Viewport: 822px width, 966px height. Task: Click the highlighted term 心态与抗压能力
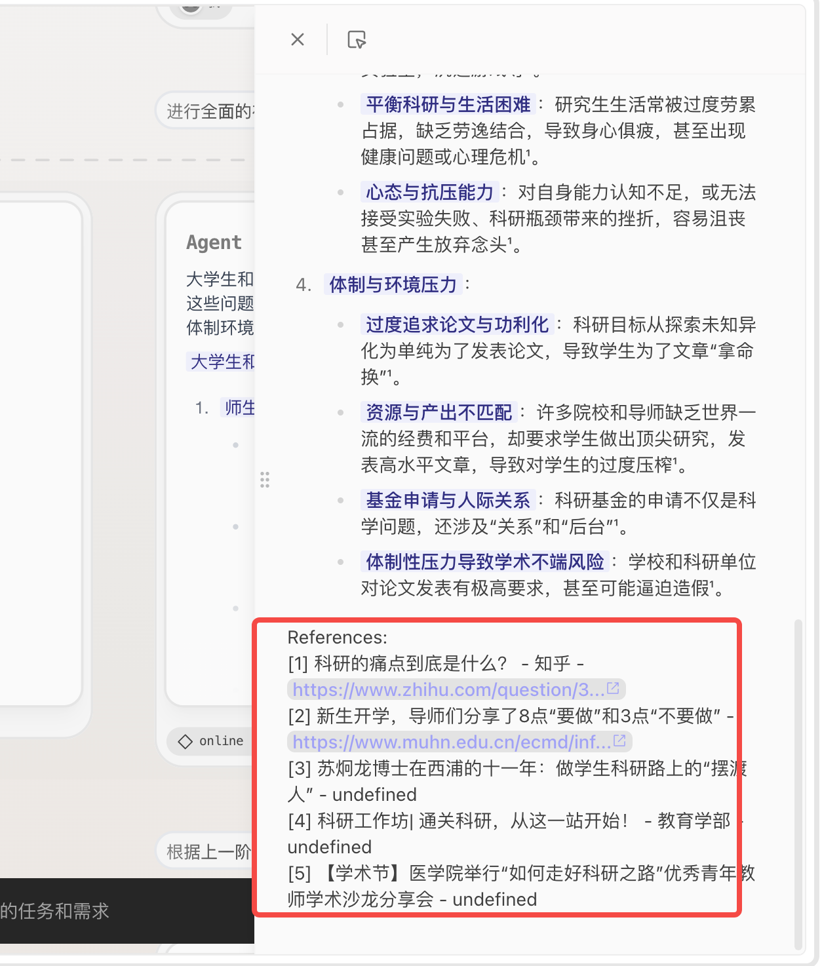pos(430,192)
